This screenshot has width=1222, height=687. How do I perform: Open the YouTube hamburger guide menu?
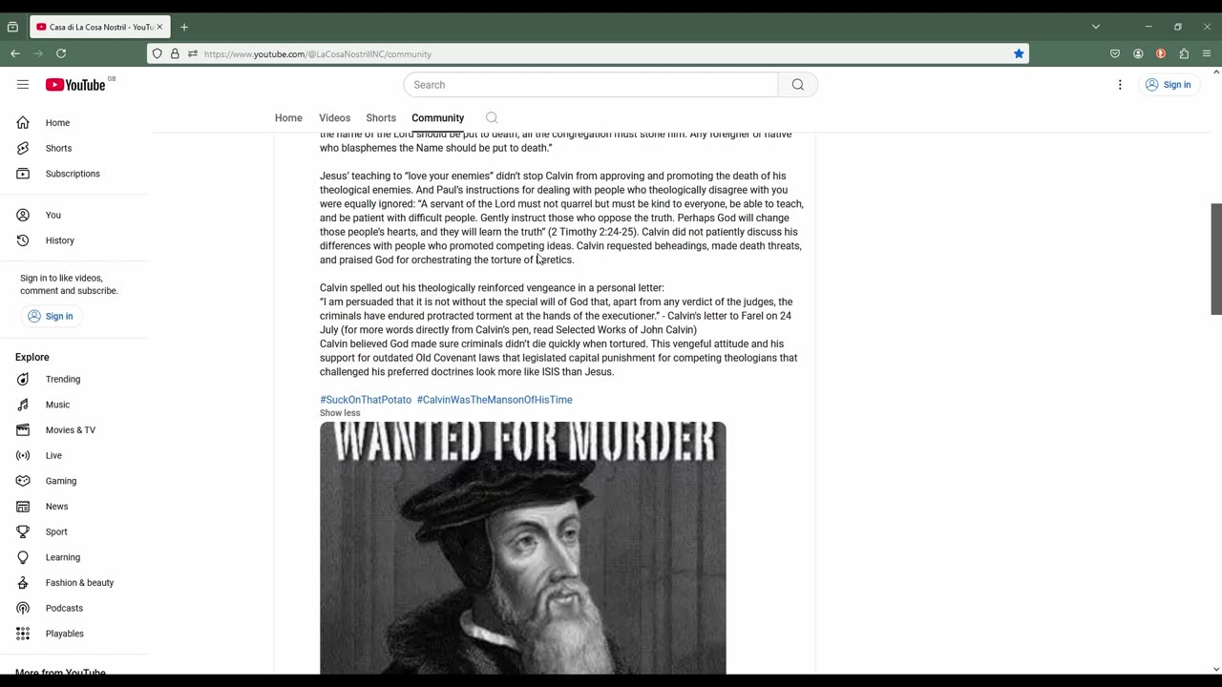(23, 85)
